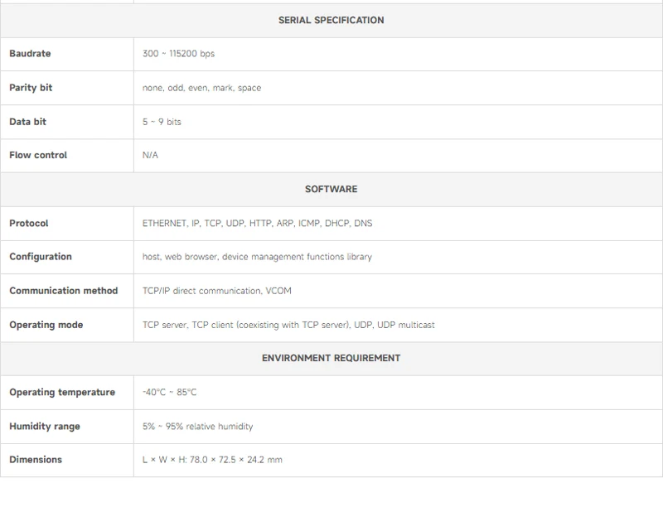Click the Baudrate row label

click(x=30, y=54)
